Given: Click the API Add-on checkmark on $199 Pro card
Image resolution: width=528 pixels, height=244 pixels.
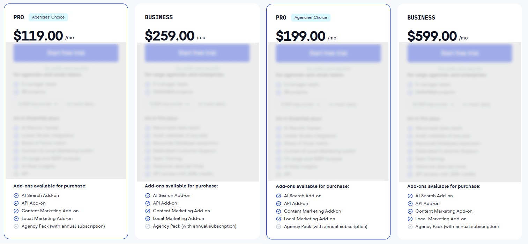Looking at the screenshot, I should pos(278,203).
